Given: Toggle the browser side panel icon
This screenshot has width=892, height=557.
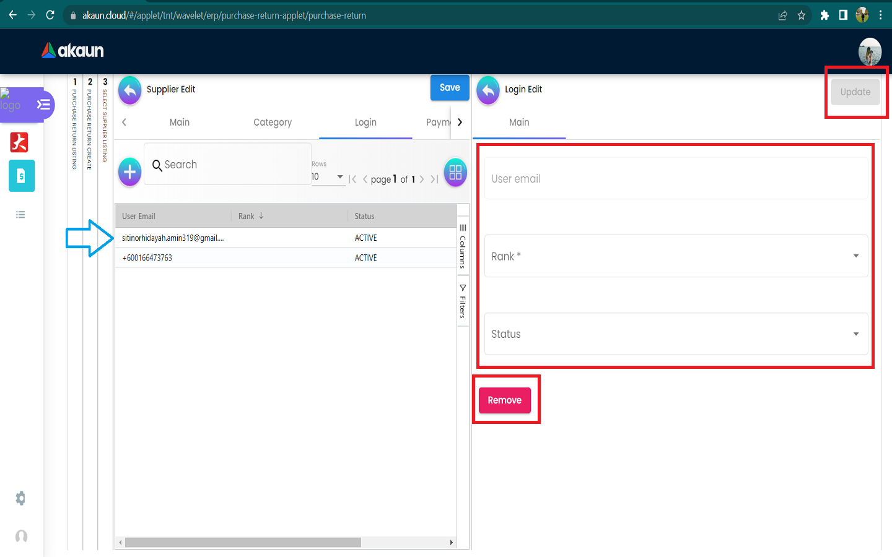Looking at the screenshot, I should coord(843,15).
